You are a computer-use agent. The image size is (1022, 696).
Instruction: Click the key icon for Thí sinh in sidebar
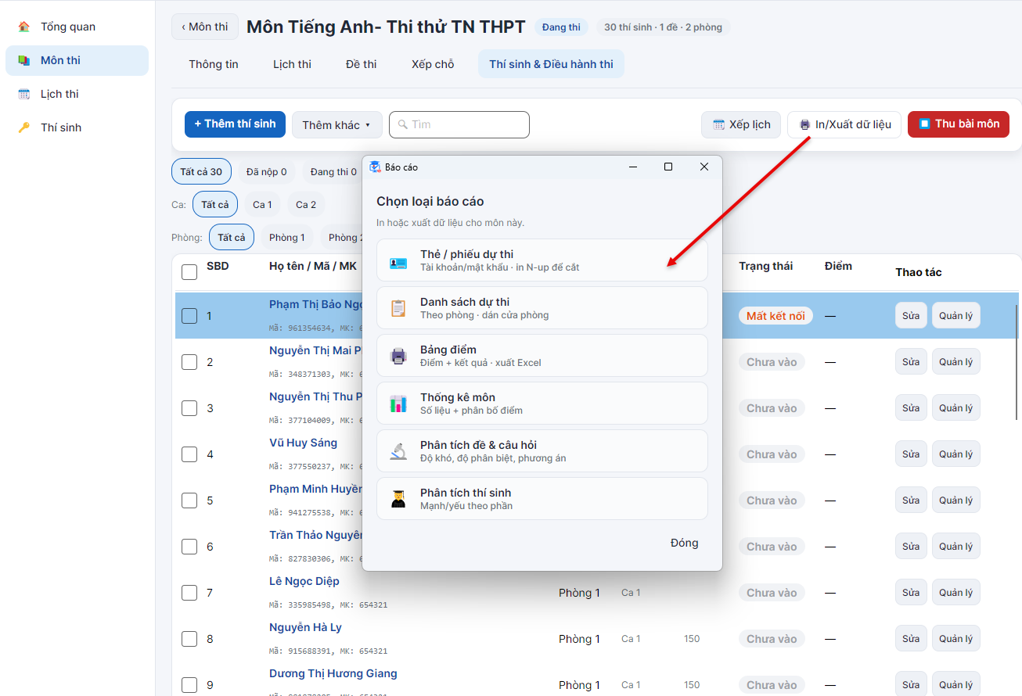tap(24, 127)
